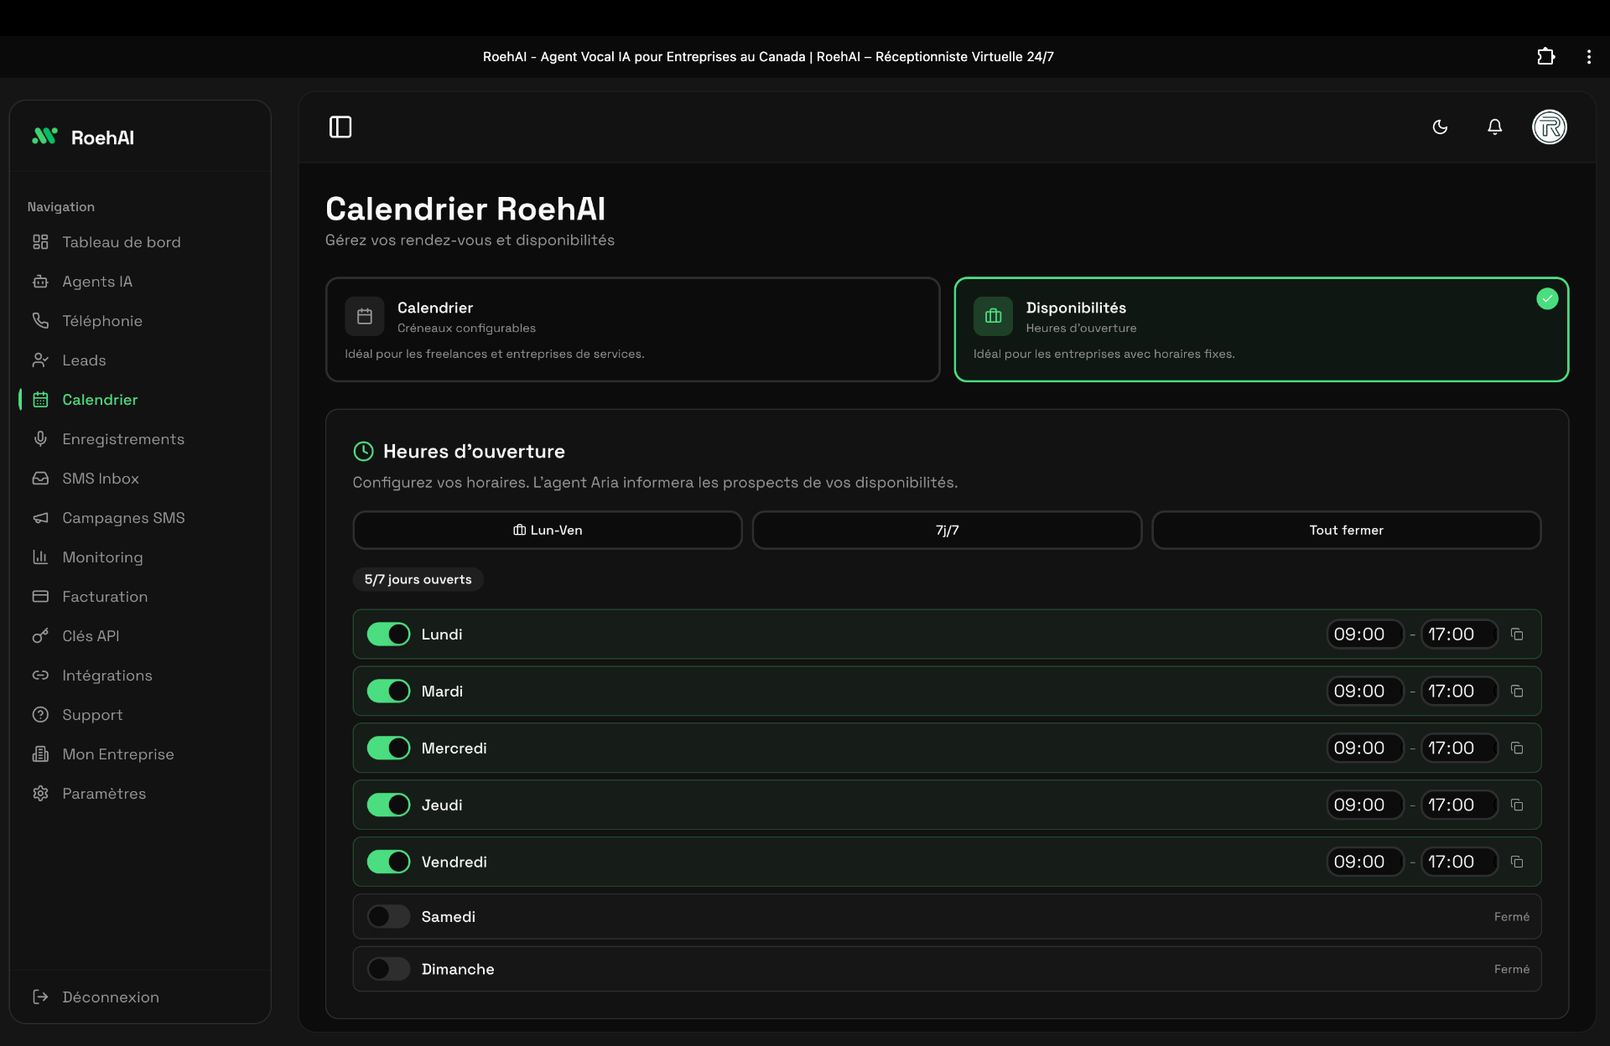Open Support page
Screen dimensions: 1610x1046
point(140,715)
